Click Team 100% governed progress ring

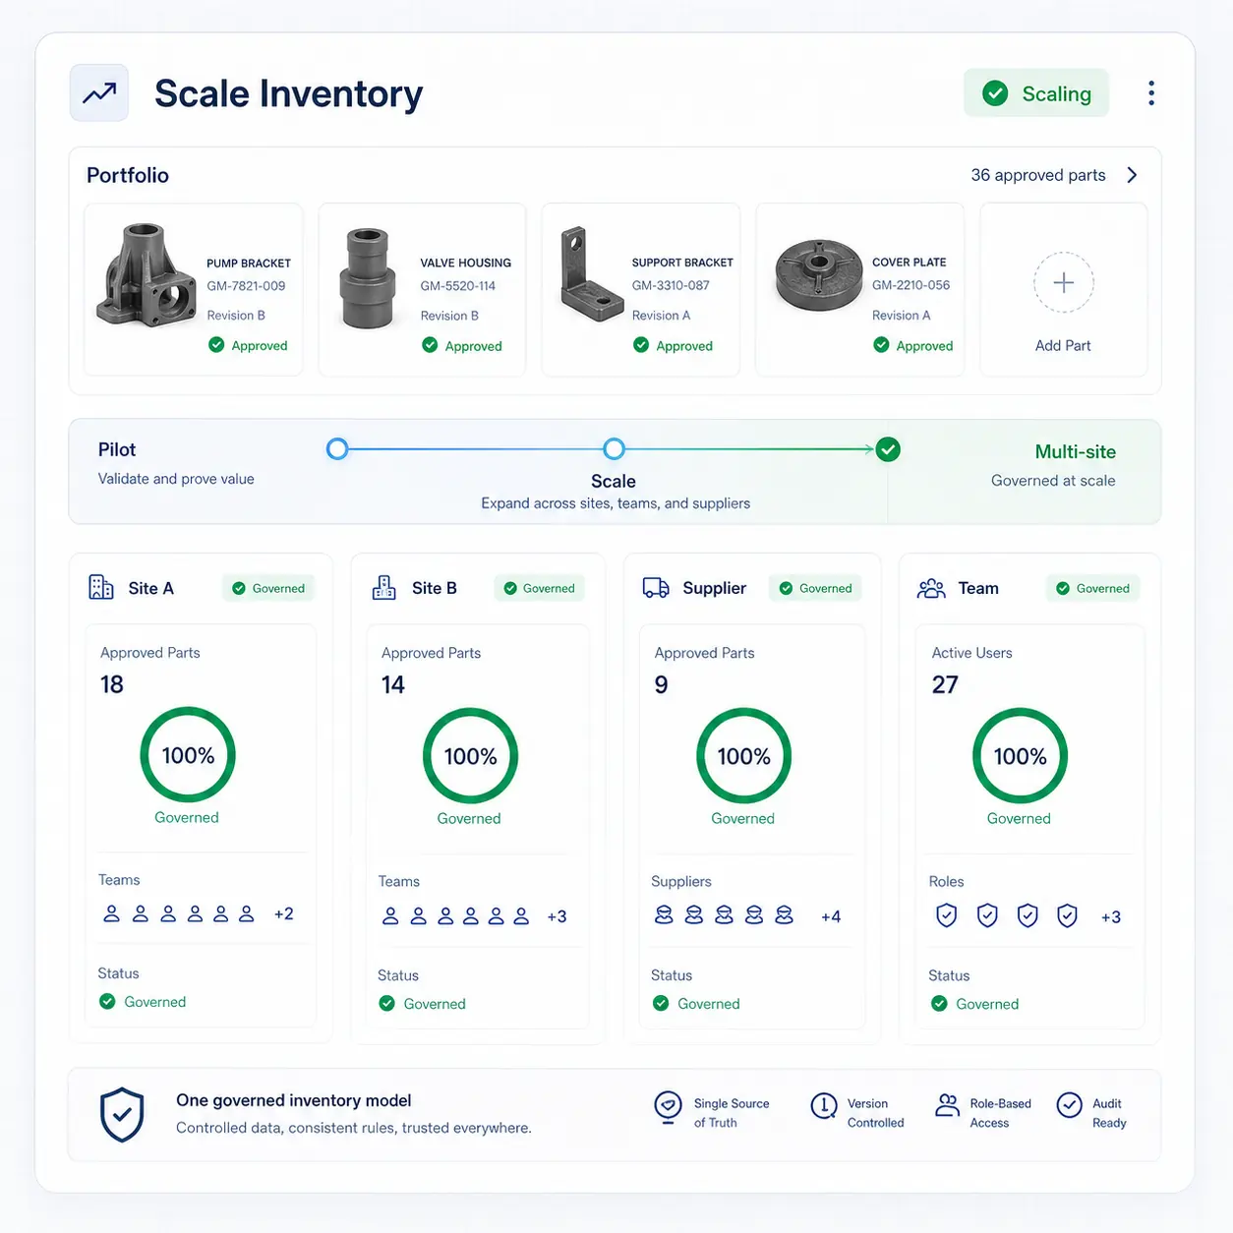[1020, 756]
